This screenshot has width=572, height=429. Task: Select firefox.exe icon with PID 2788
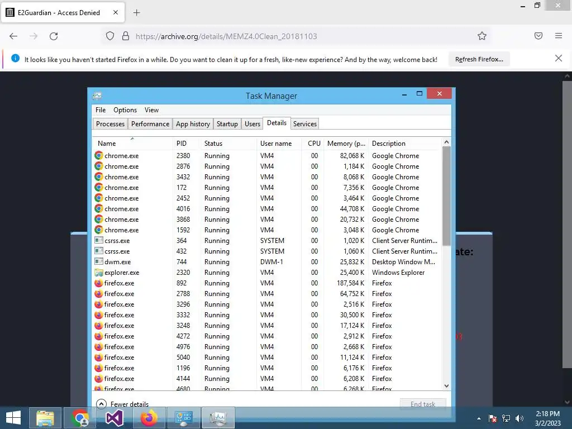pos(98,294)
